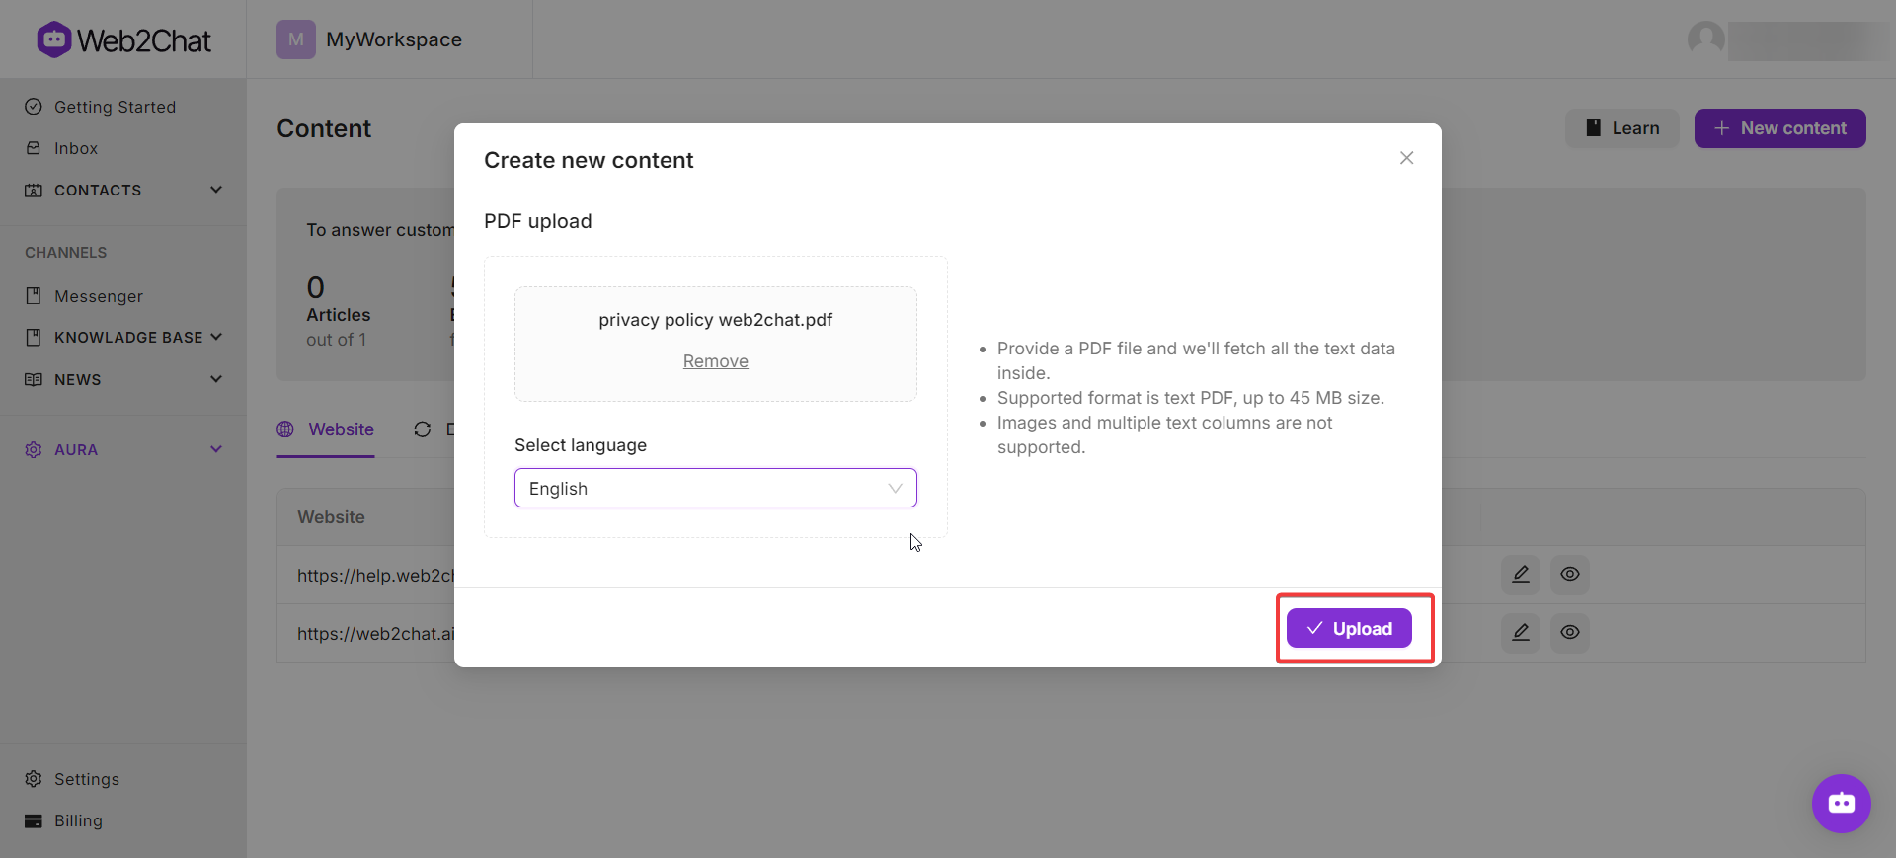The image size is (1896, 858).
Task: Click the https://help.web2chat row text
Action: [x=375, y=575]
